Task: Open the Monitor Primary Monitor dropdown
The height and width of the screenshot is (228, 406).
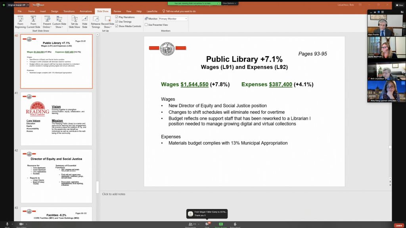Action: coord(173,19)
